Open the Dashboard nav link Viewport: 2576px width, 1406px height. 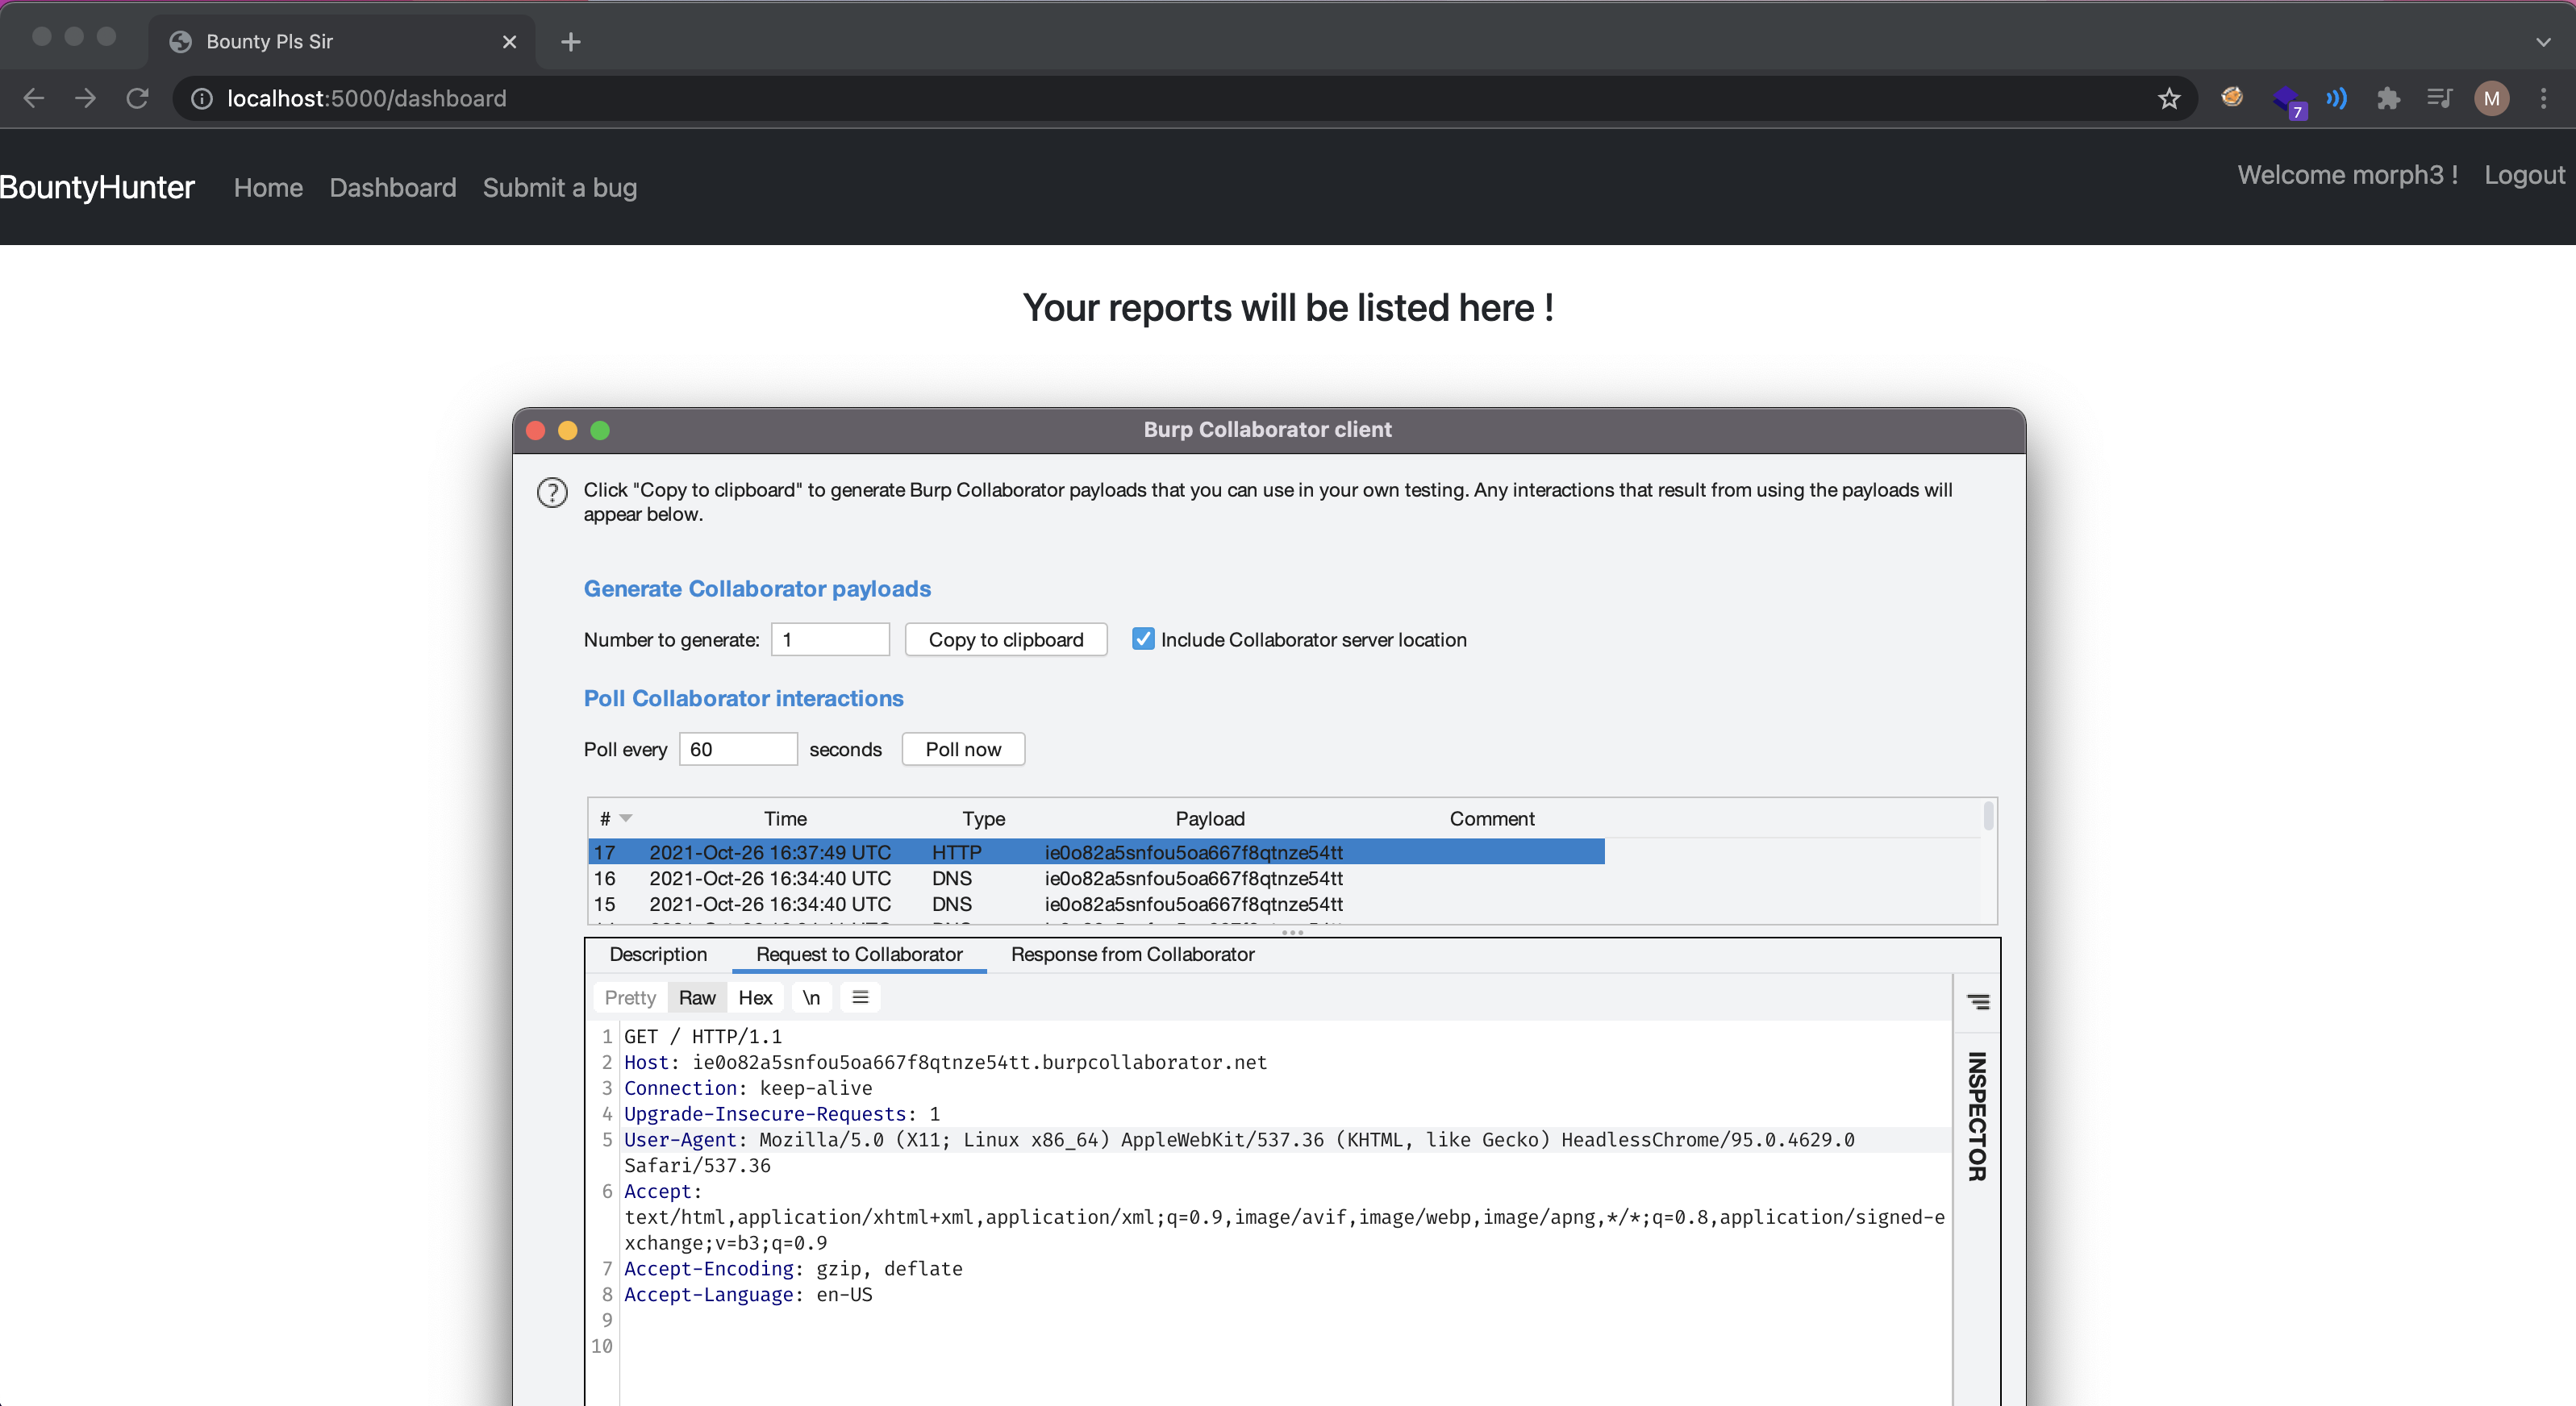point(393,188)
